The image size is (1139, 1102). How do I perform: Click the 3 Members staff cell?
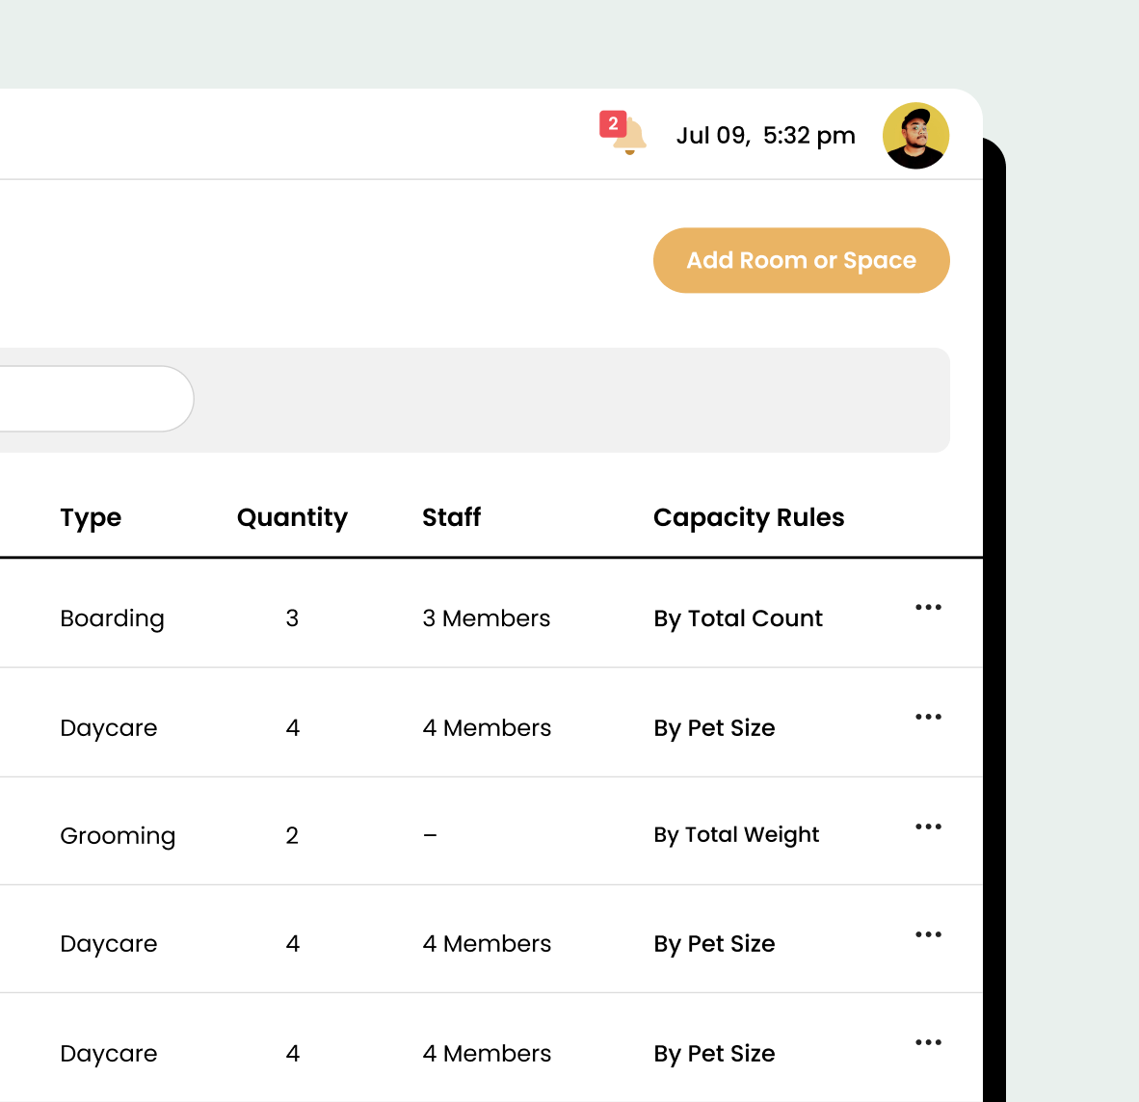[x=486, y=618]
